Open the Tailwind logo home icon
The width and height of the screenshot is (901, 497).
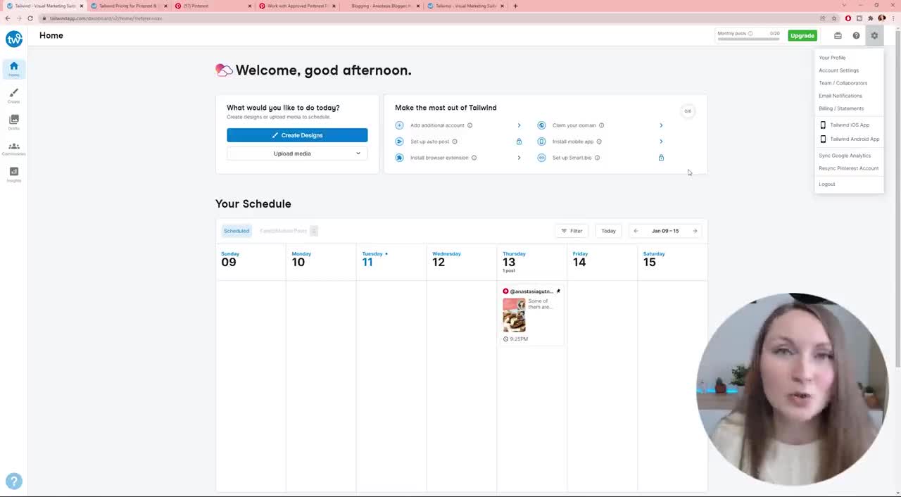coord(14,39)
